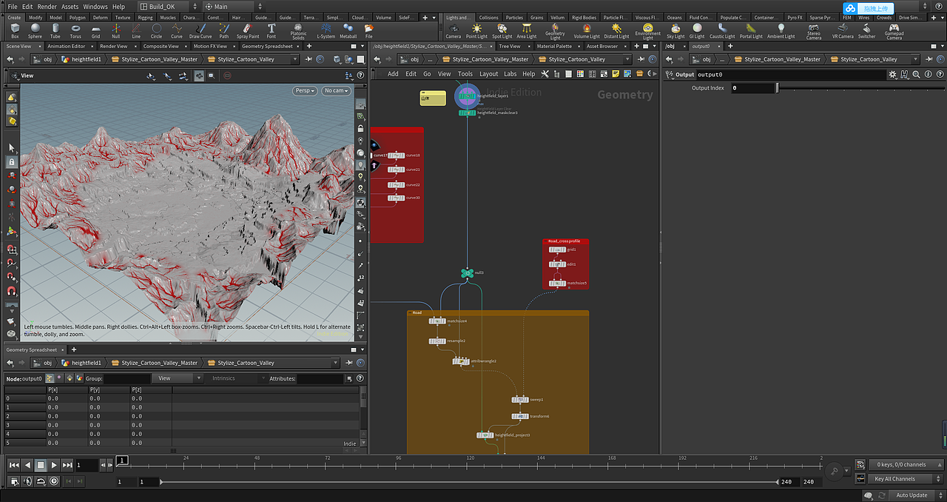Select the Draw Curve shelf tool
947x502 pixels.
[200, 30]
